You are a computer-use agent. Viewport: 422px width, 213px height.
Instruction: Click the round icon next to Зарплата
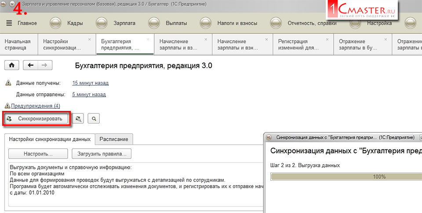pyautogui.click(x=102, y=23)
